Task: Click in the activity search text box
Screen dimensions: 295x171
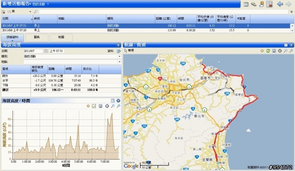Action: [x=163, y=12]
